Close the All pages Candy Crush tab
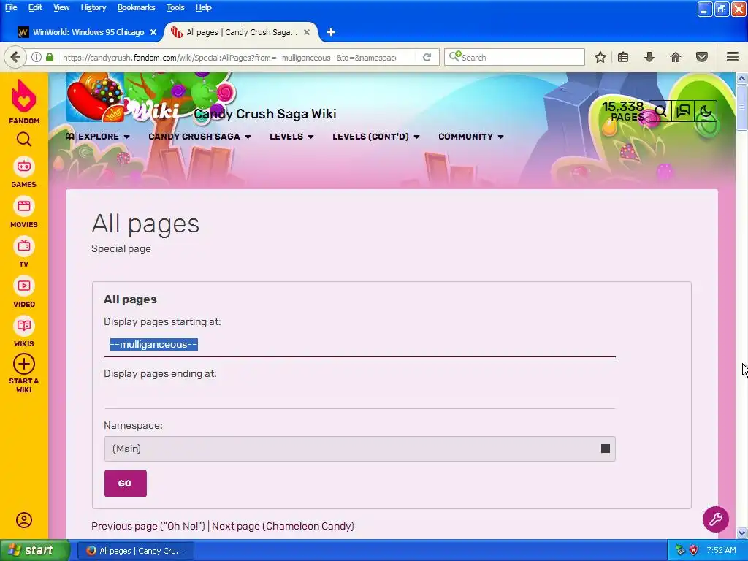 point(307,32)
